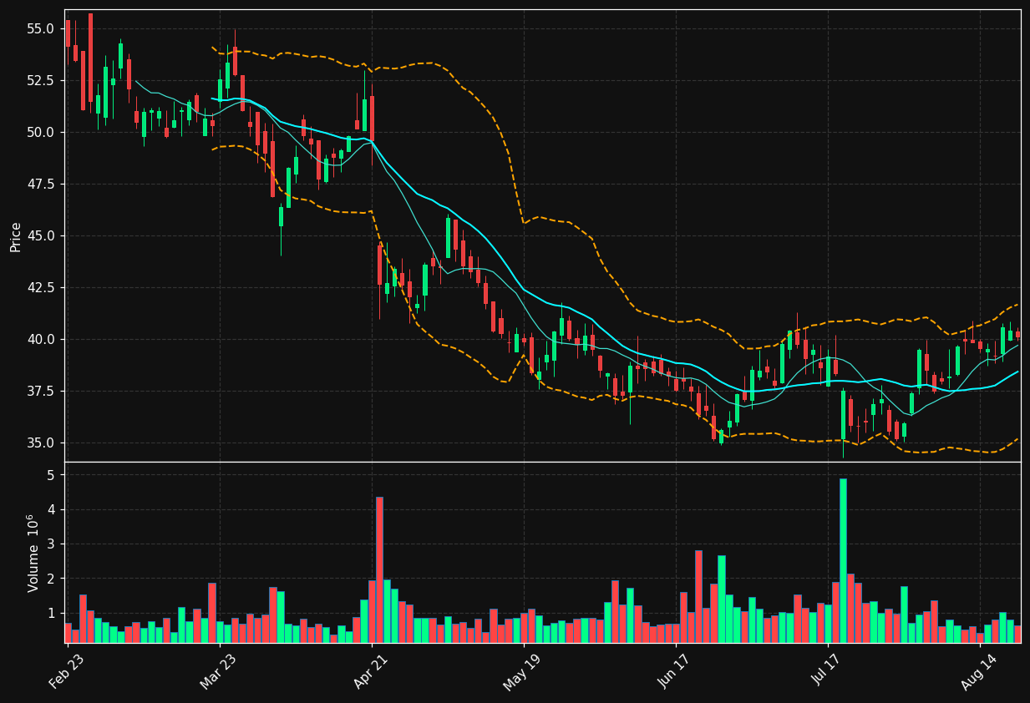Click the volume tick label 2
The image size is (1030, 703).
[x=51, y=579]
